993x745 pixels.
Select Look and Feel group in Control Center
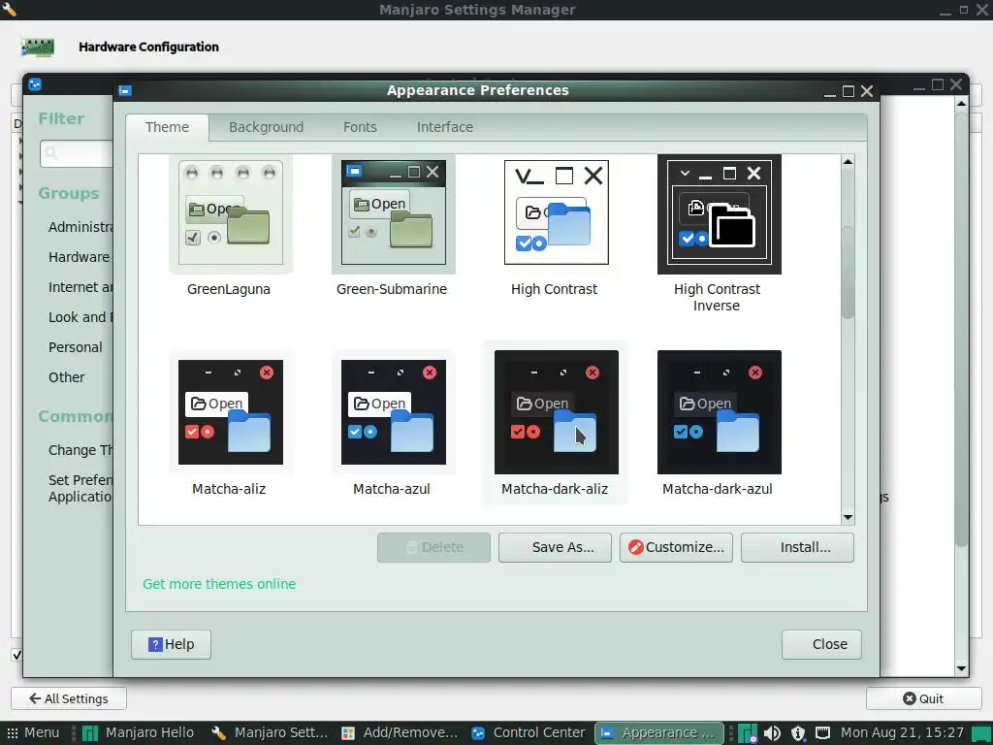pos(80,317)
